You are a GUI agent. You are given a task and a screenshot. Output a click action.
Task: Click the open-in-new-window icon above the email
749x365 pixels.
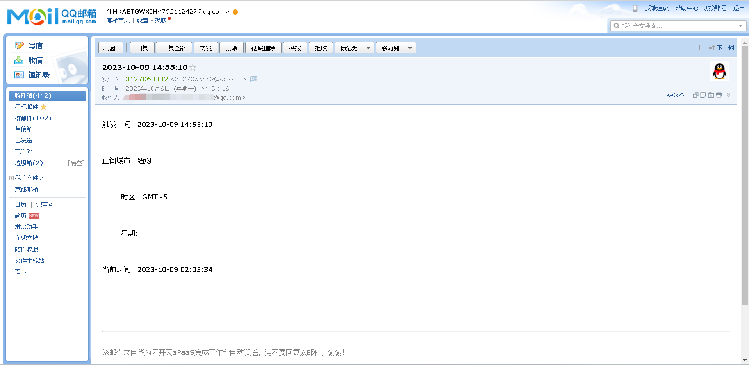pos(695,94)
